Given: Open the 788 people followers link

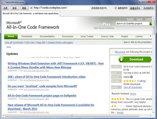Looking at the screenshot, I should (x=120, y=52).
